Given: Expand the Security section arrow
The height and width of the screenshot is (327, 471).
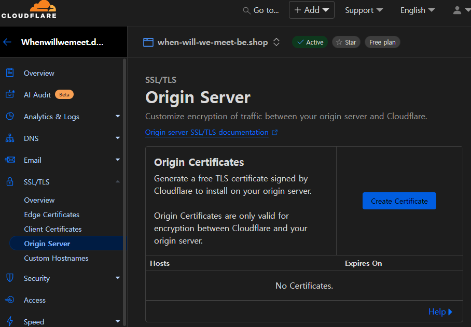Looking at the screenshot, I should (x=118, y=278).
